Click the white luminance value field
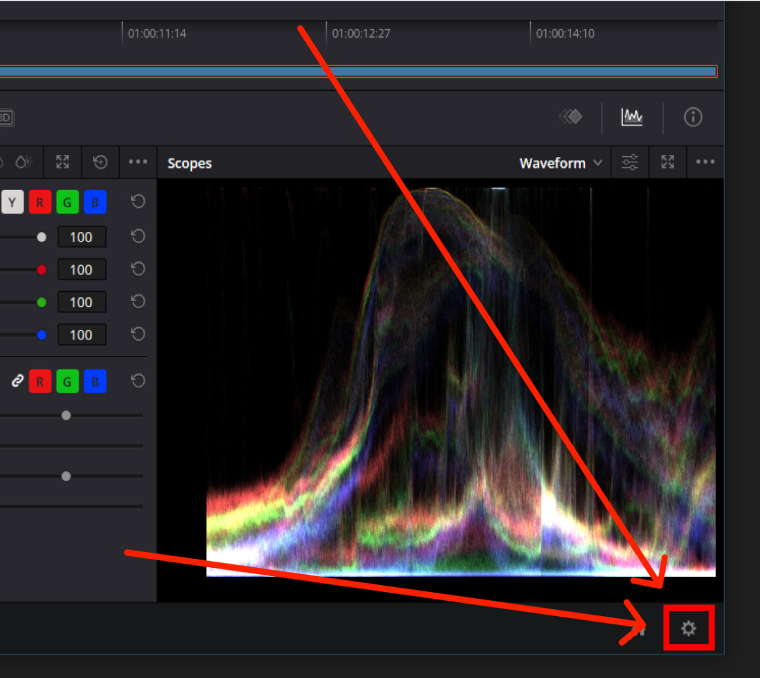Image resolution: width=760 pixels, height=678 pixels. coord(81,237)
